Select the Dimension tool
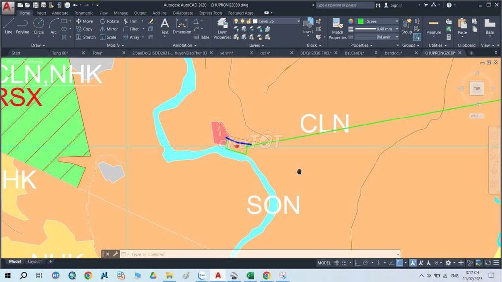Screen dimensions: 502x282 181,26
